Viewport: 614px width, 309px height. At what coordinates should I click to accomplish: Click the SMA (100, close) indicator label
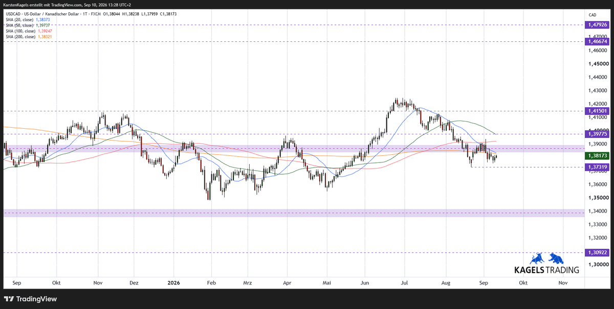21,31
